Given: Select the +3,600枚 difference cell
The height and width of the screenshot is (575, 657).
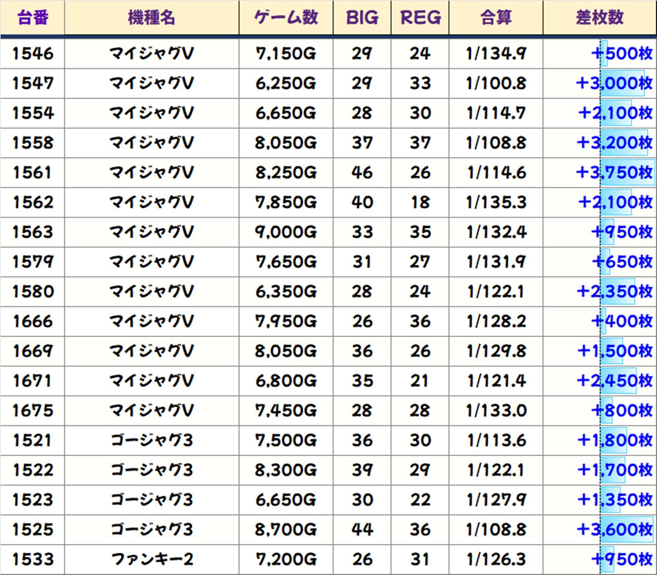Looking at the screenshot, I should tap(614, 529).
